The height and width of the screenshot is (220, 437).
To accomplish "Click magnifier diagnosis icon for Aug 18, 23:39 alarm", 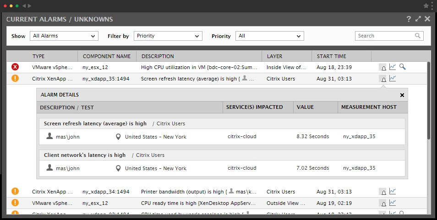I will coord(403,67).
